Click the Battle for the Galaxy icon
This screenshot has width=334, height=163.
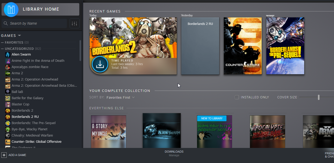coord(8,98)
